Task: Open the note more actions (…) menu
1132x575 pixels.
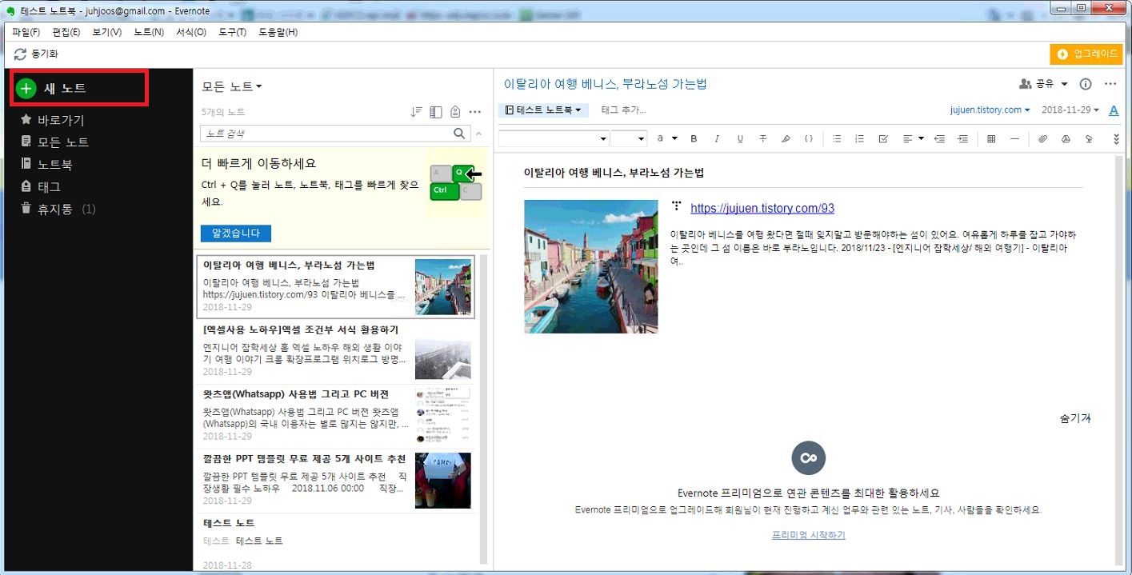Action: pos(1110,84)
